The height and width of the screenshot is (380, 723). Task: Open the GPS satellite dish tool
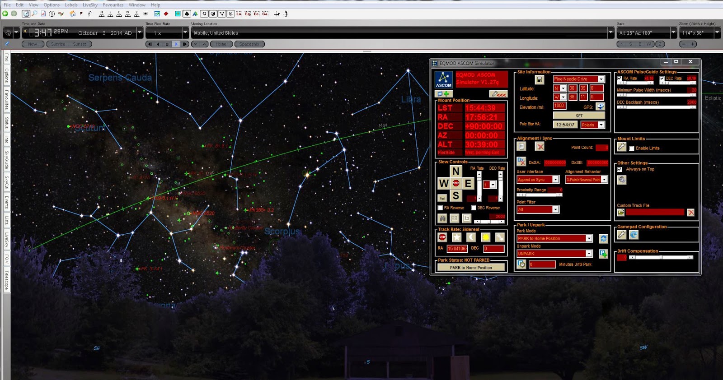[600, 107]
